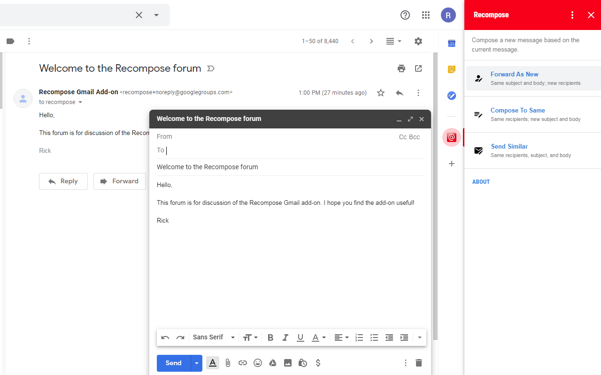Open more formatting options arrow
Image resolution: width=601 pixels, height=375 pixels.
[x=419, y=337]
